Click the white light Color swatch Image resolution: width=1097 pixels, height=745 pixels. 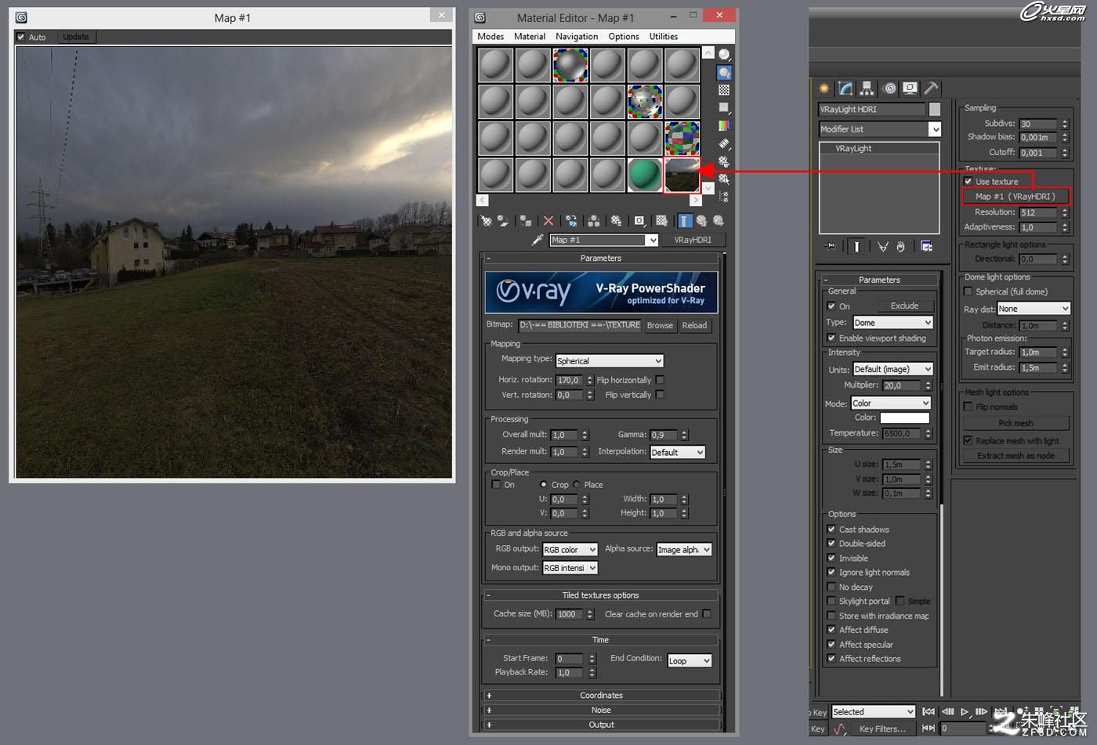click(904, 418)
